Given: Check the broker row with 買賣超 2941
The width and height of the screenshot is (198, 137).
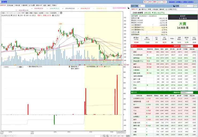Looking at the screenshot, I should click(132, 52).
